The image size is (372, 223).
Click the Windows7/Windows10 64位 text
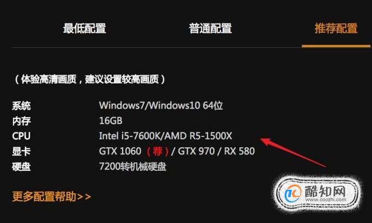[161, 105]
